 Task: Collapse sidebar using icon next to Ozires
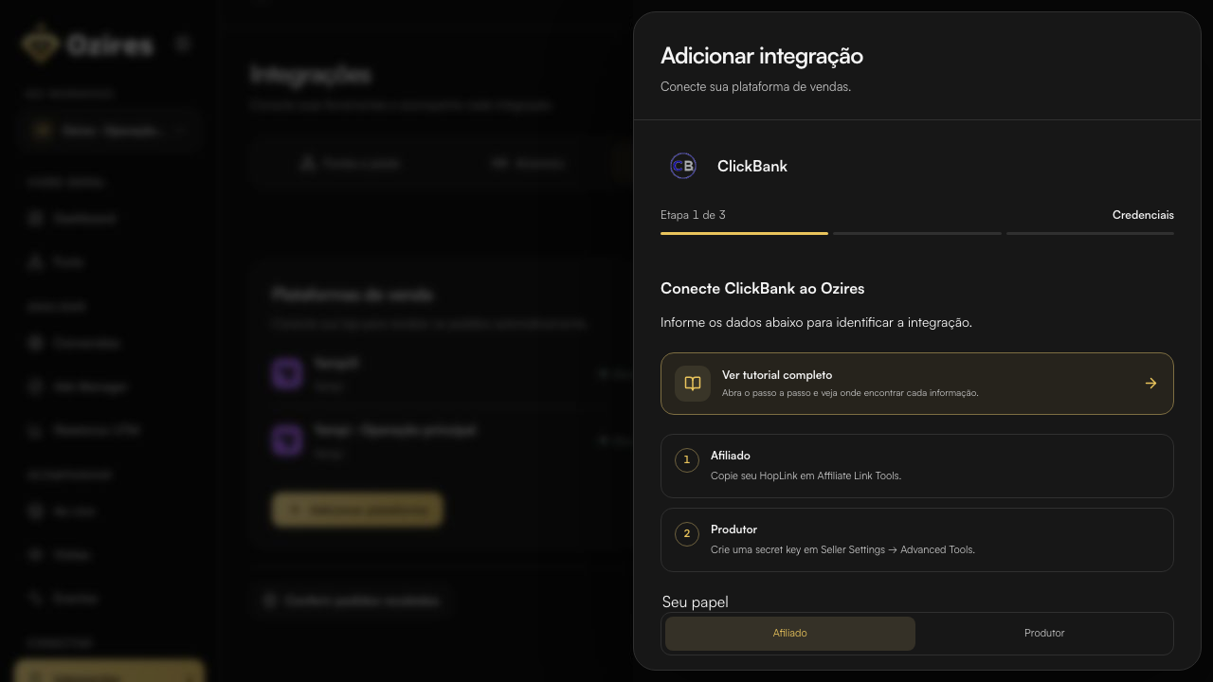183,44
